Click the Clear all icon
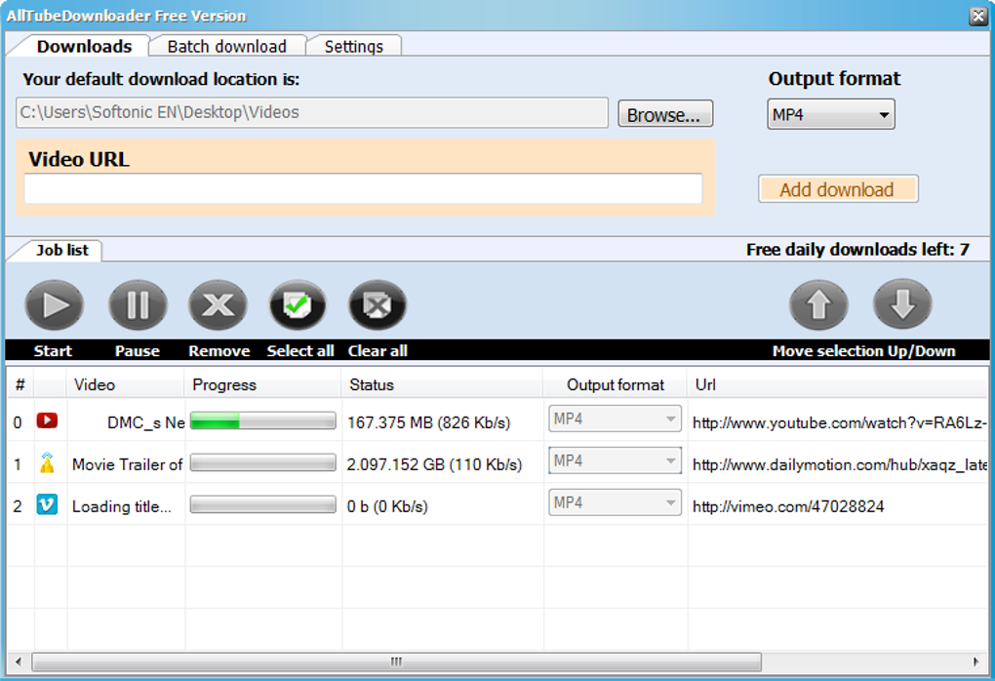Screen dimensions: 995x681 coord(378,305)
